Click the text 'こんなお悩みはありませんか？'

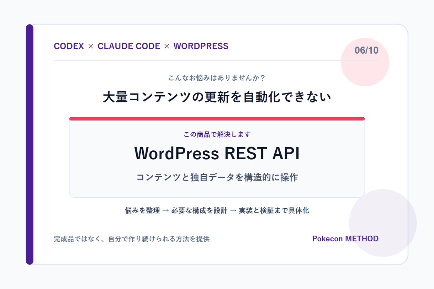217,77
